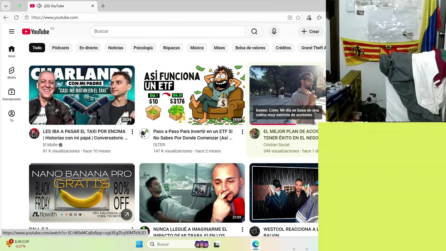Image resolution: width=446 pixels, height=251 pixels.
Task: Open the El Muñe channel avatar
Action: click(x=34, y=134)
